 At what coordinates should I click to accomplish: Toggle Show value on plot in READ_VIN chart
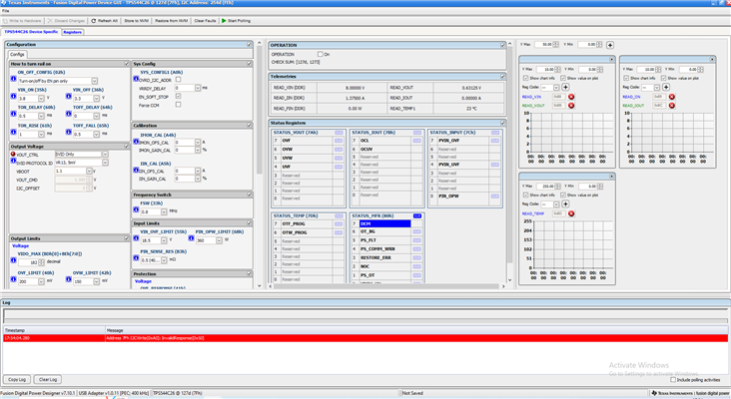[x=562, y=78]
